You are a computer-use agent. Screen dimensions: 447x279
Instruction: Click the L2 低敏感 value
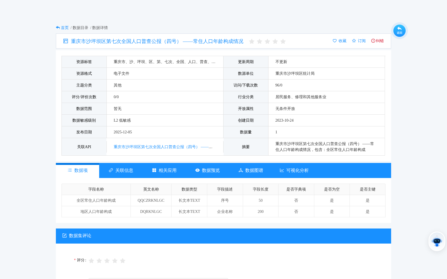click(122, 120)
